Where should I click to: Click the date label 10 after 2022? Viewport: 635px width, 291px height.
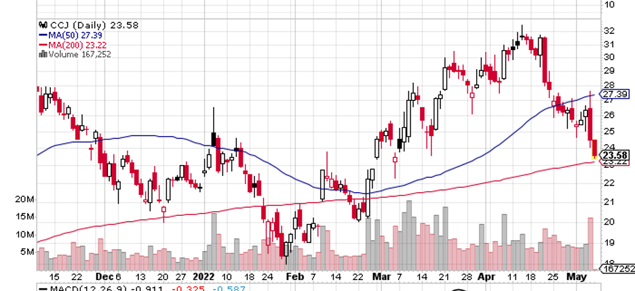pos(227,277)
